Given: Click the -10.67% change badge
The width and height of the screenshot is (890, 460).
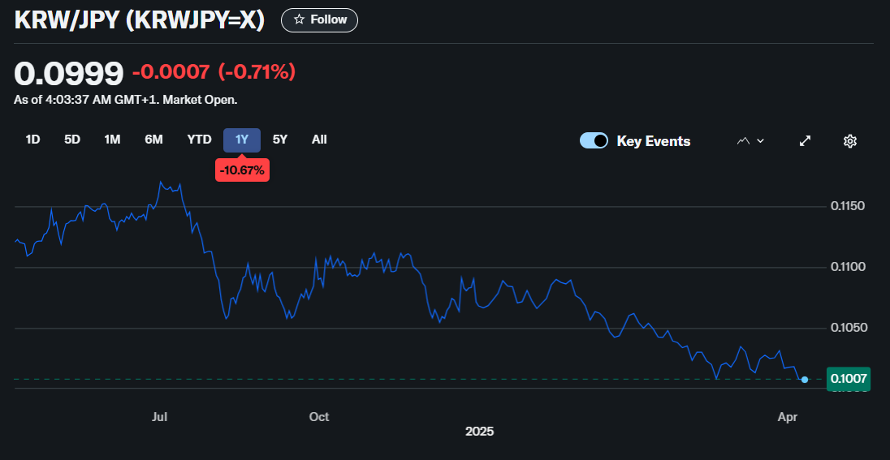Looking at the screenshot, I should [241, 170].
